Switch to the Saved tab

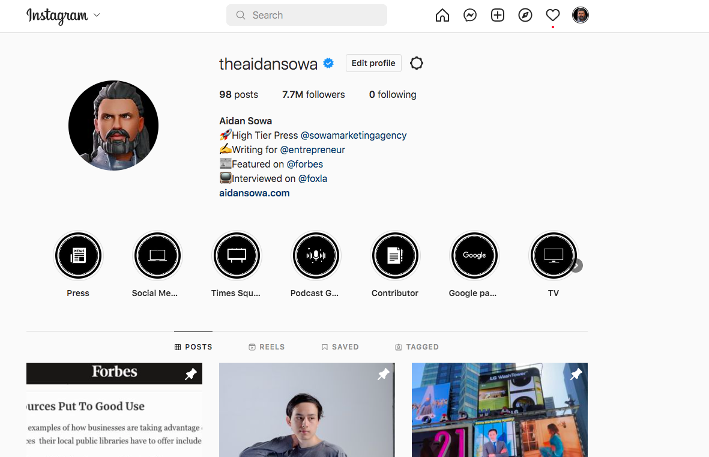[340, 347]
